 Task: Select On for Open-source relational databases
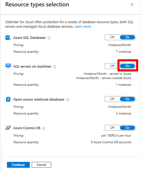[x=127, y=99]
